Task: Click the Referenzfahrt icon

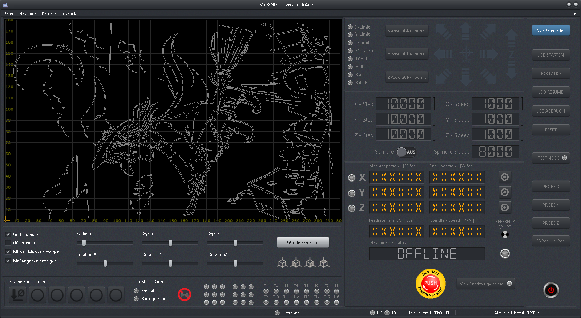Action: tap(505, 235)
